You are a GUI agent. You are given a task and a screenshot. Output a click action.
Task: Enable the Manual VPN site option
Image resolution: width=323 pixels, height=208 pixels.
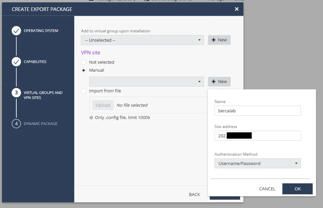84,70
